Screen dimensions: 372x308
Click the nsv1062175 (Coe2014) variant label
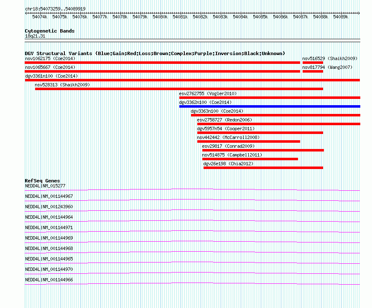50,58
